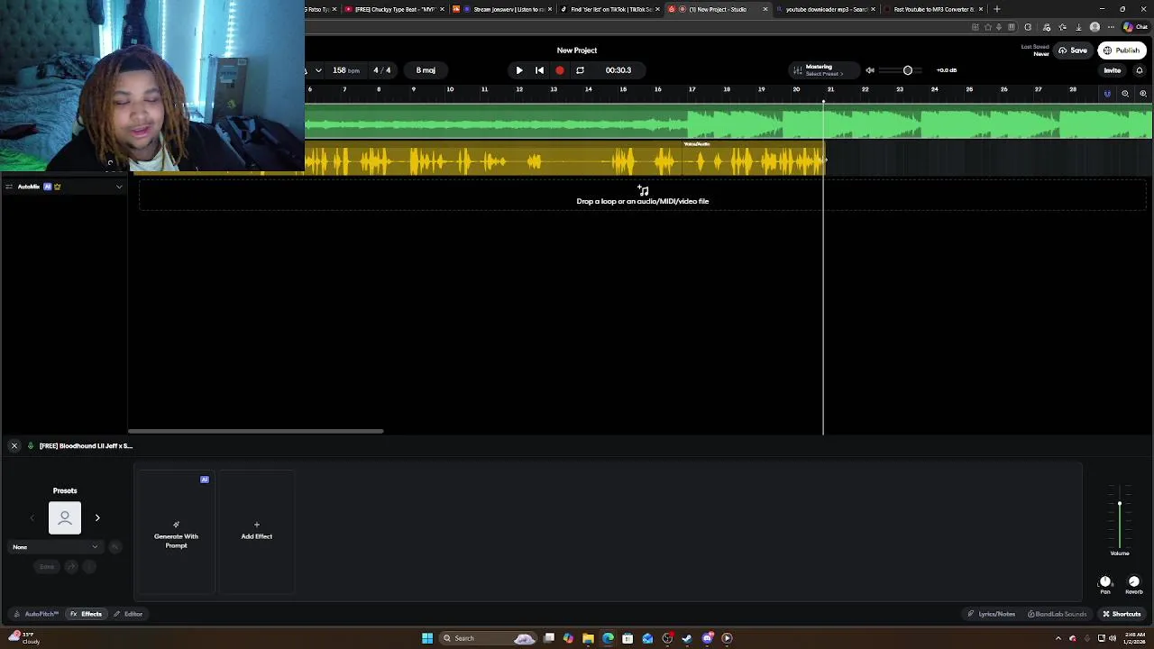The height and width of the screenshot is (649, 1154).
Task: Open Steam from the taskbar
Action: tap(687, 638)
